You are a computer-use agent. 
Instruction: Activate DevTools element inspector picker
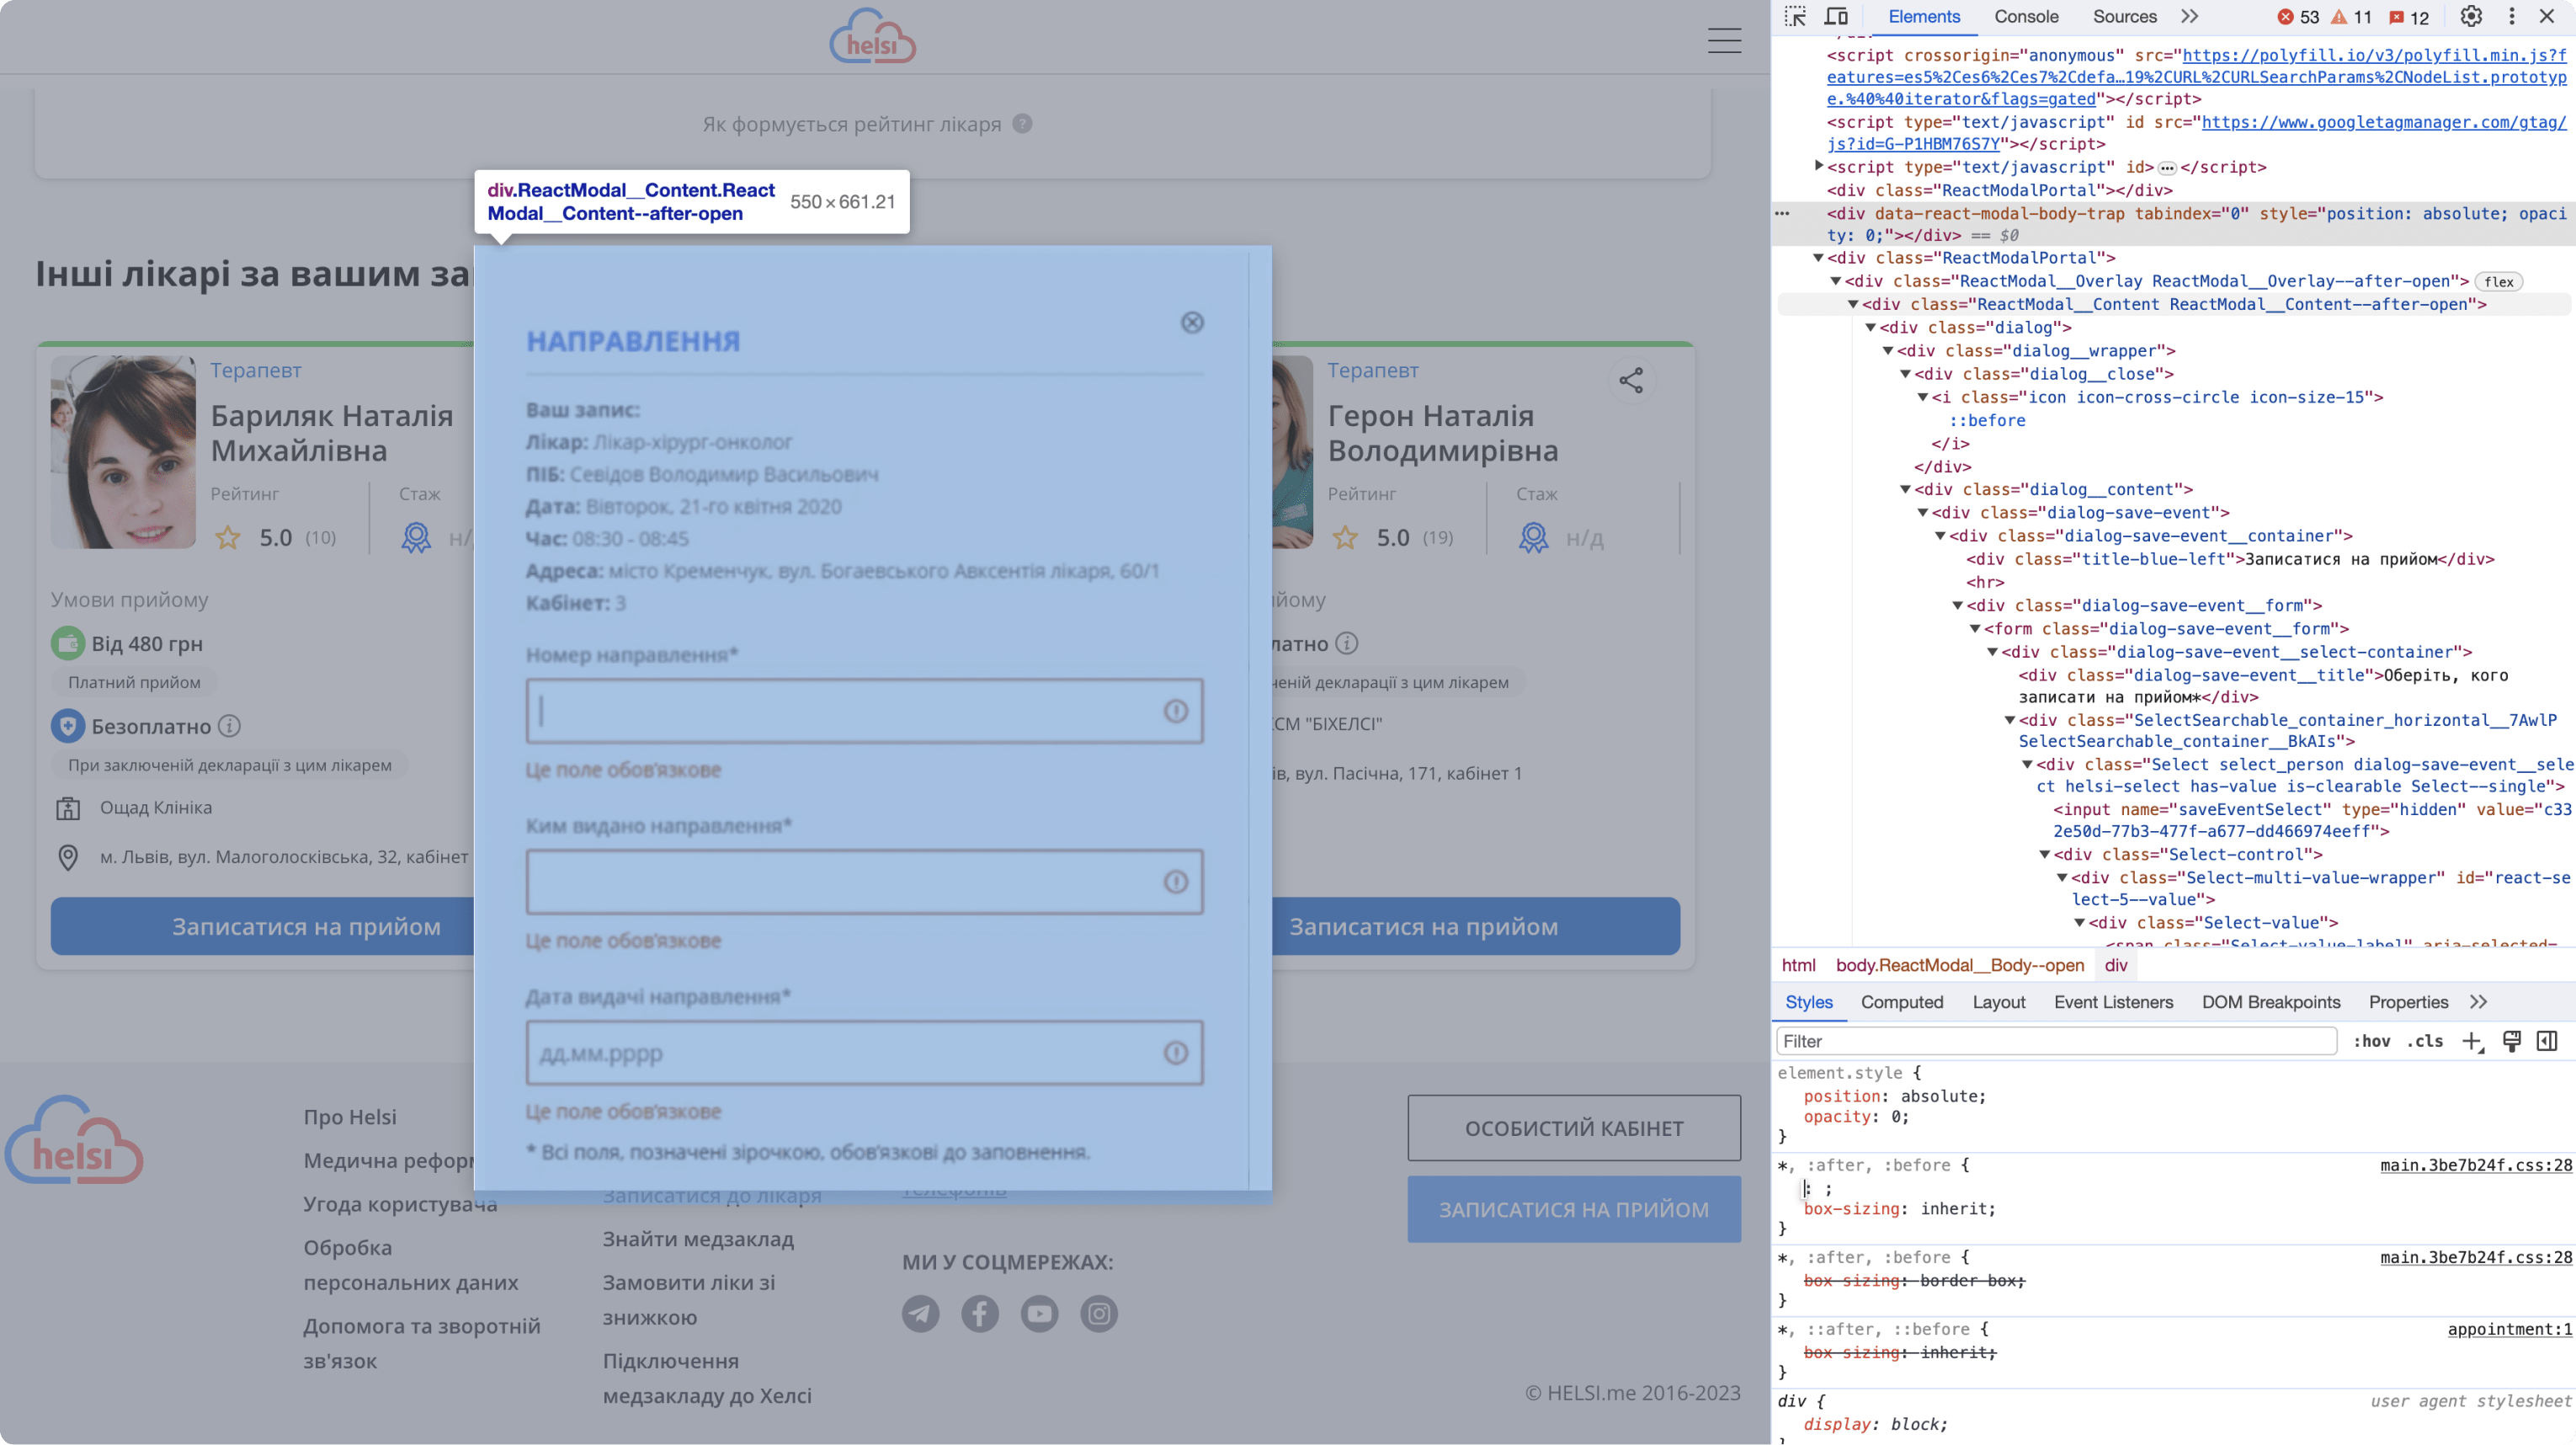point(1795,16)
